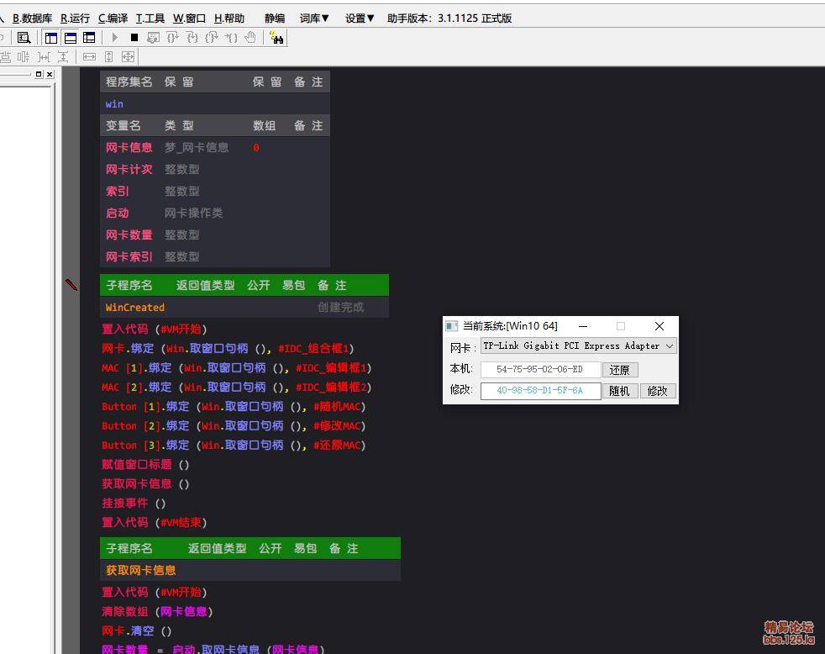Open the 网卡 adapter dropdown

[669, 346]
